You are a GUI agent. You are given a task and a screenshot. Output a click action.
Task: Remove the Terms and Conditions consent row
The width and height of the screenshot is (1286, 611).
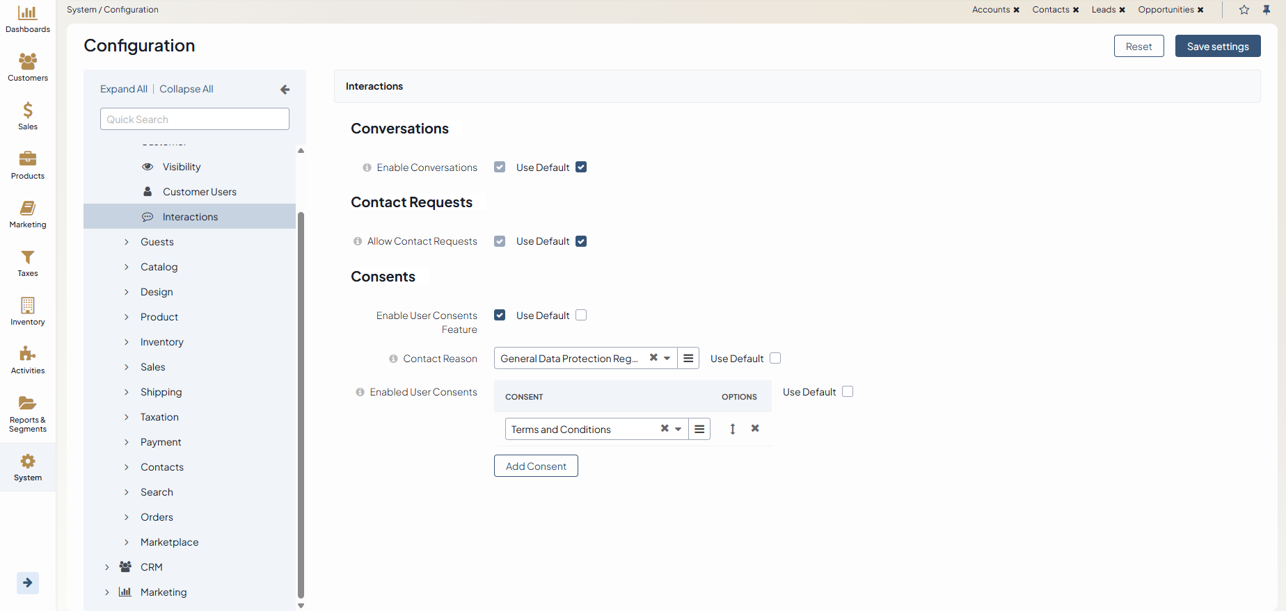755,429
